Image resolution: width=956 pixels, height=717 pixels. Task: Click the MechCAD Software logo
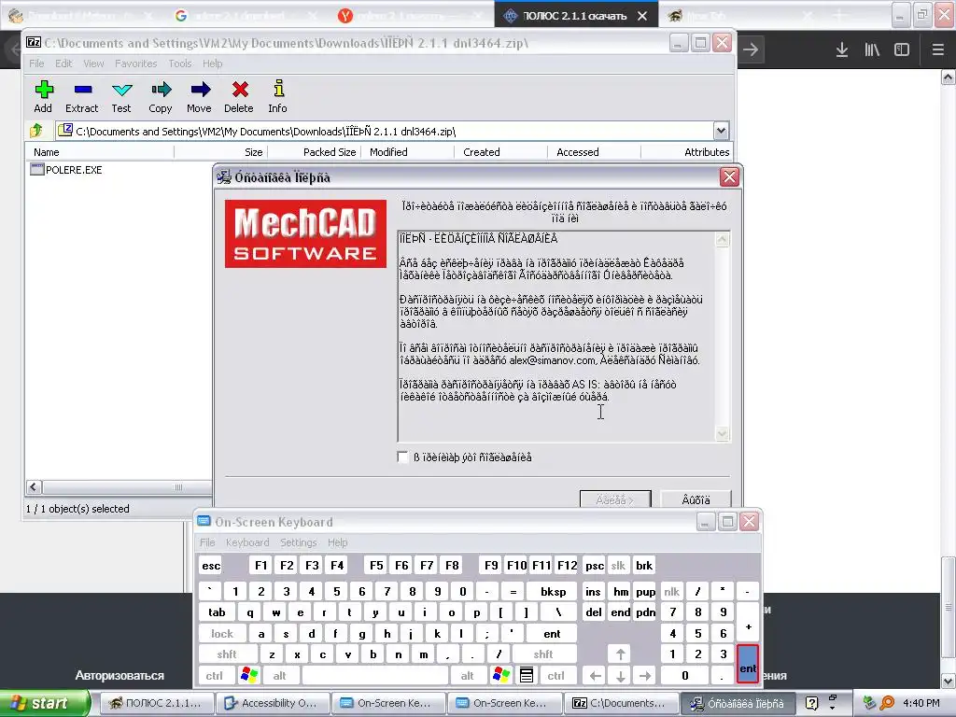point(305,233)
